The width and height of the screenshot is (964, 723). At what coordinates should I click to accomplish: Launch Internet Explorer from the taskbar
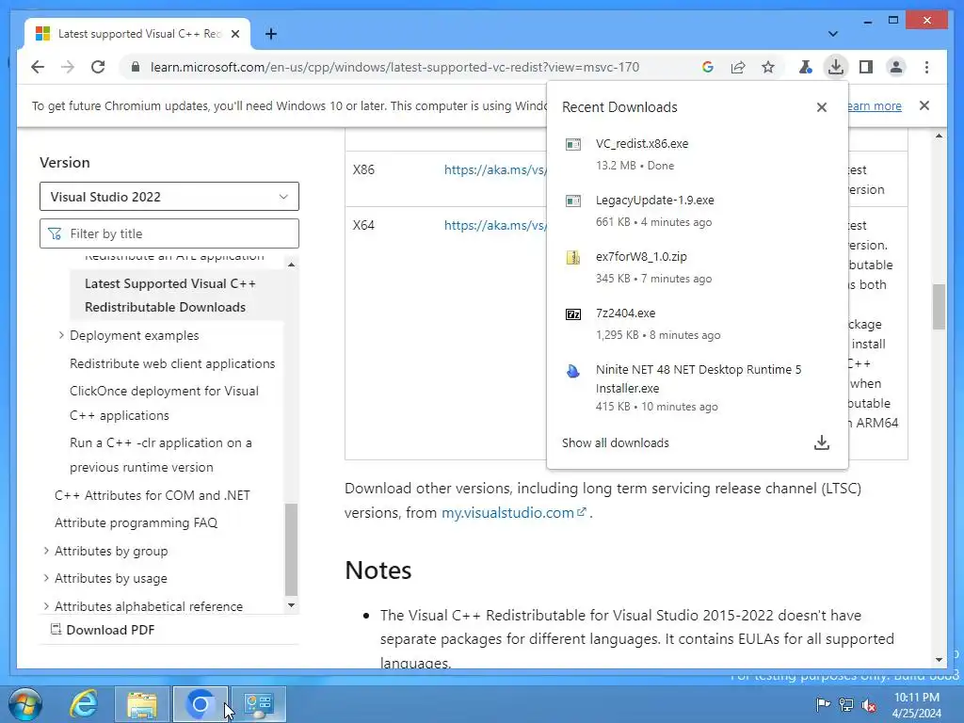(83, 704)
